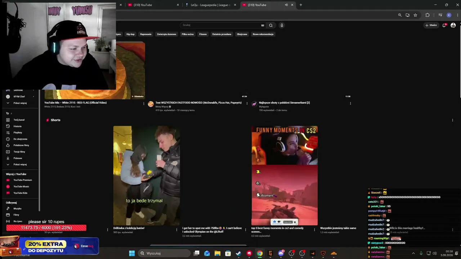Open Discord from the taskbar
This screenshot has height=259, width=461.
(281, 253)
